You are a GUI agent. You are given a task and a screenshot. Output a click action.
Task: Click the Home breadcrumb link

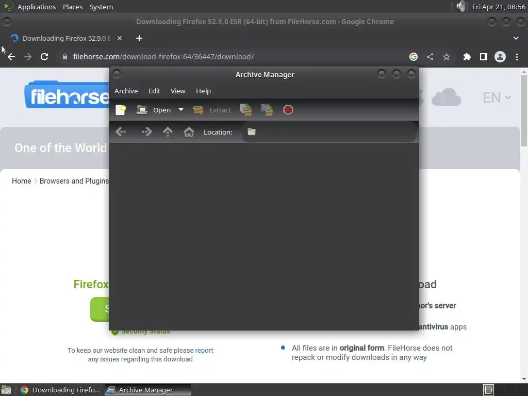coord(22,181)
